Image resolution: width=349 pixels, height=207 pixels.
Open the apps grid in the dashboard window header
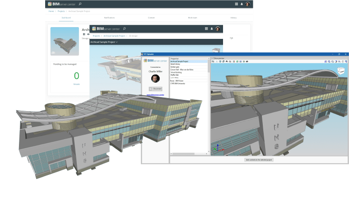(237, 4)
